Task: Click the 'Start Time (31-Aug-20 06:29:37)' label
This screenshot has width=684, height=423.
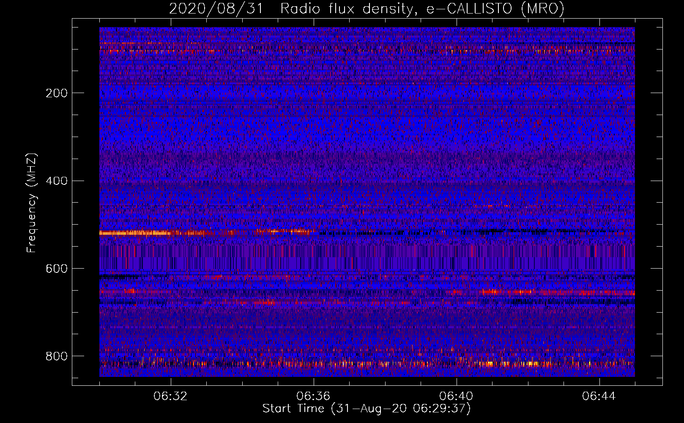Action: pyautogui.click(x=367, y=409)
